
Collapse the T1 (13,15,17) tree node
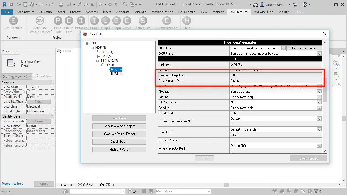(98, 61)
